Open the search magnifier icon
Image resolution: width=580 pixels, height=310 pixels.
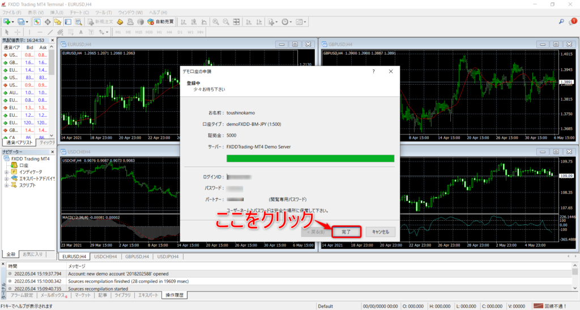click(561, 22)
